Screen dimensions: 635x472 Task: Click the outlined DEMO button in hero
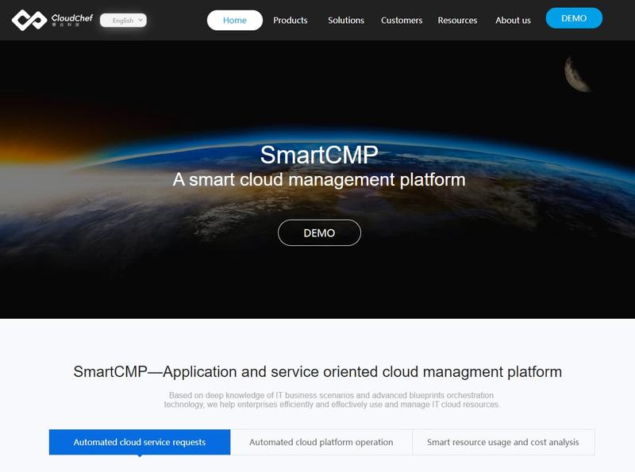pos(319,232)
